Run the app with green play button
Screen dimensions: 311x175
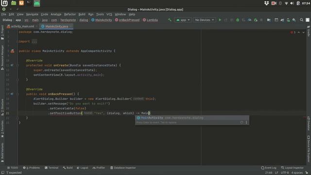coord(220,20)
